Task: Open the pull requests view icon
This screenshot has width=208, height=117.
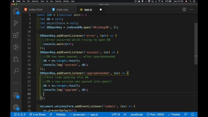Action: click(x=16, y=59)
